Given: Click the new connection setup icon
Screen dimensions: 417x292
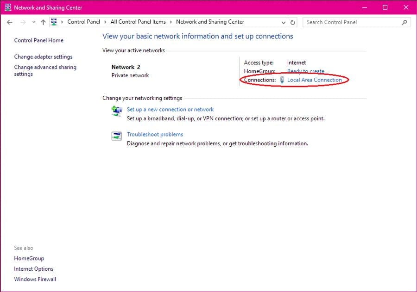Looking at the screenshot, I should click(x=116, y=111).
